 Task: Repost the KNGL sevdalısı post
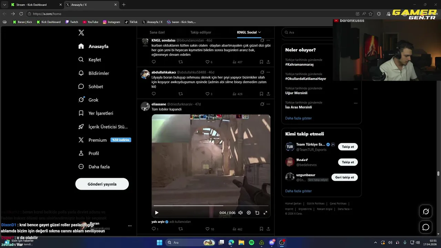pyautogui.click(x=181, y=62)
